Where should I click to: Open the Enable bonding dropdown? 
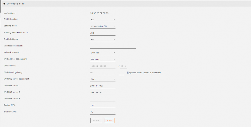[103, 20]
